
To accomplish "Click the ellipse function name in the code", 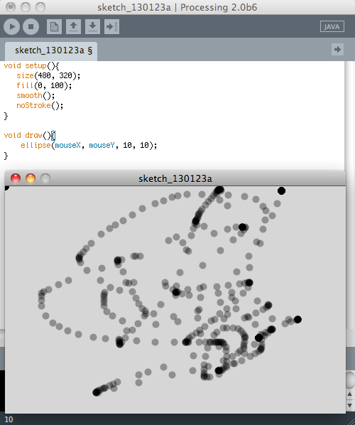I will point(35,145).
